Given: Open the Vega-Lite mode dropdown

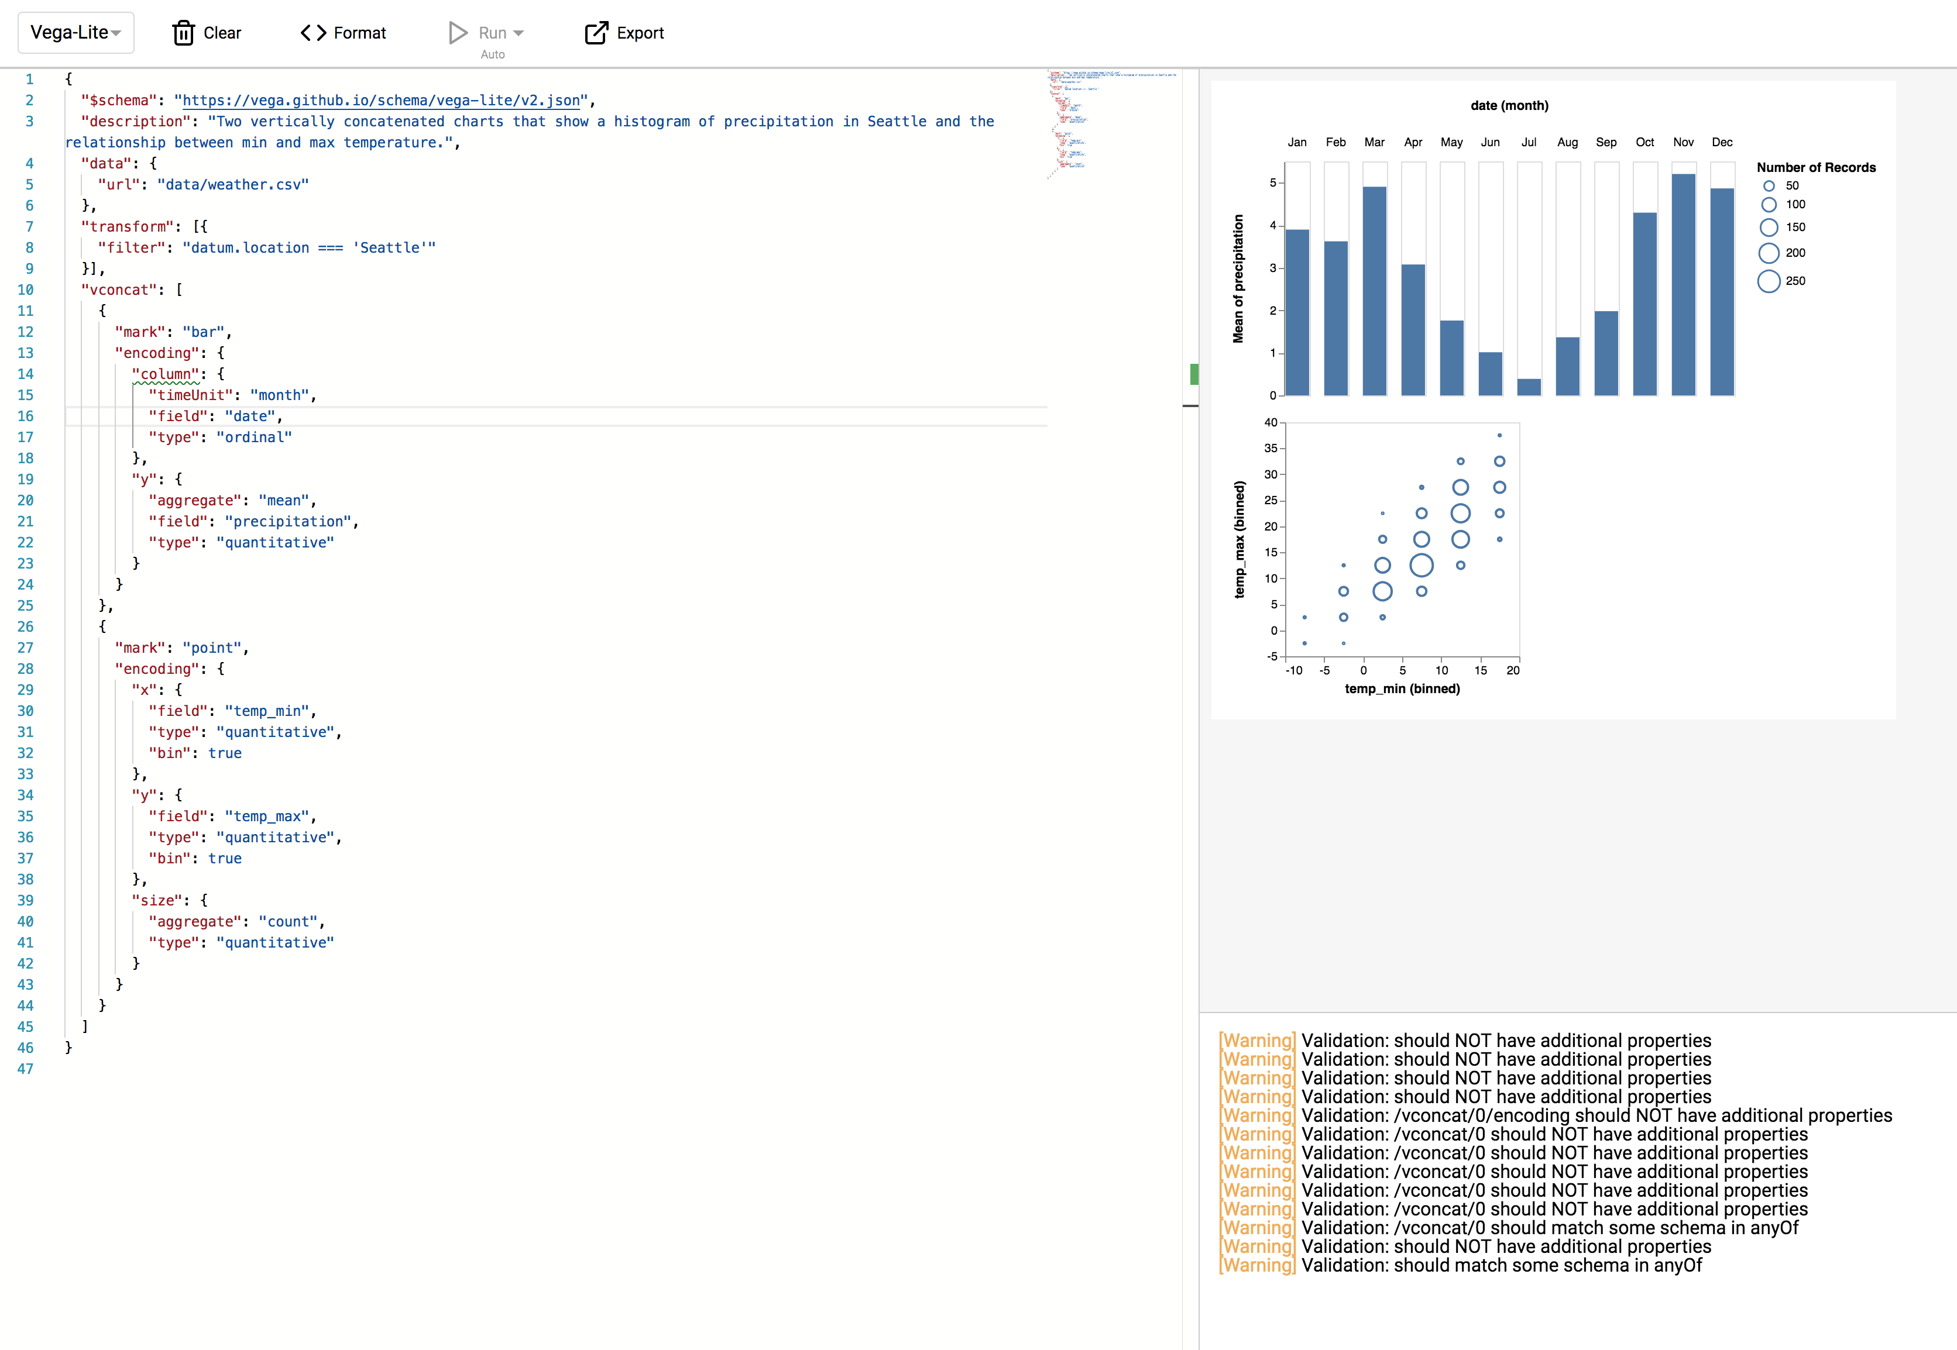Looking at the screenshot, I should 75,32.
